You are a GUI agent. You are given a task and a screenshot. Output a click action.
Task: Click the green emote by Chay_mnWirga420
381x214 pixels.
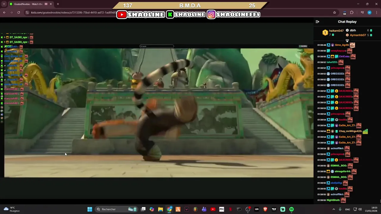[x=365, y=131]
